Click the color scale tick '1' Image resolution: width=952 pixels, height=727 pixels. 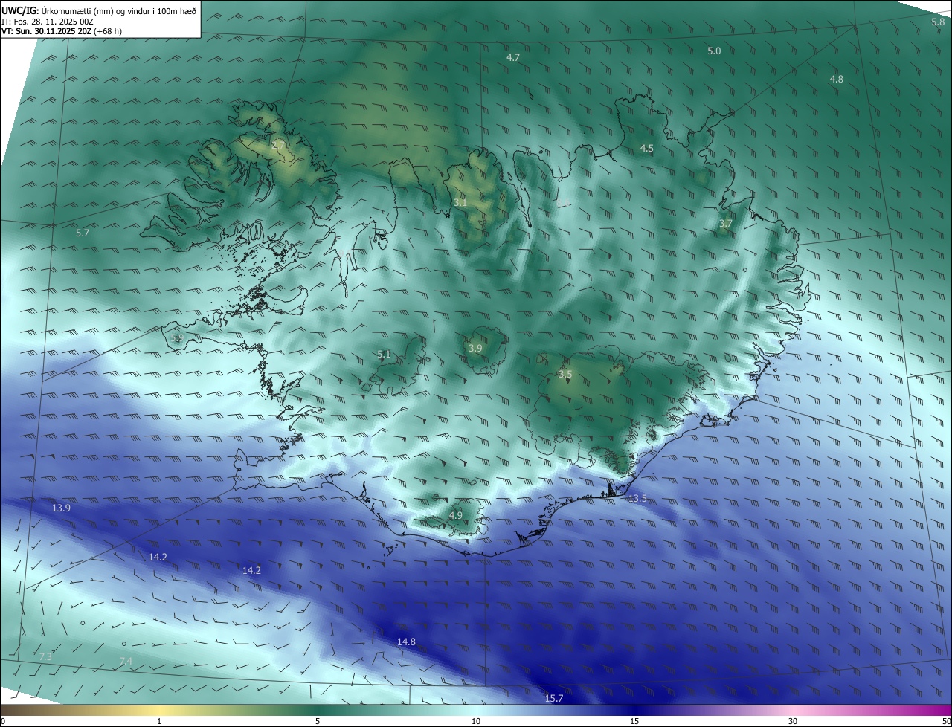click(159, 721)
